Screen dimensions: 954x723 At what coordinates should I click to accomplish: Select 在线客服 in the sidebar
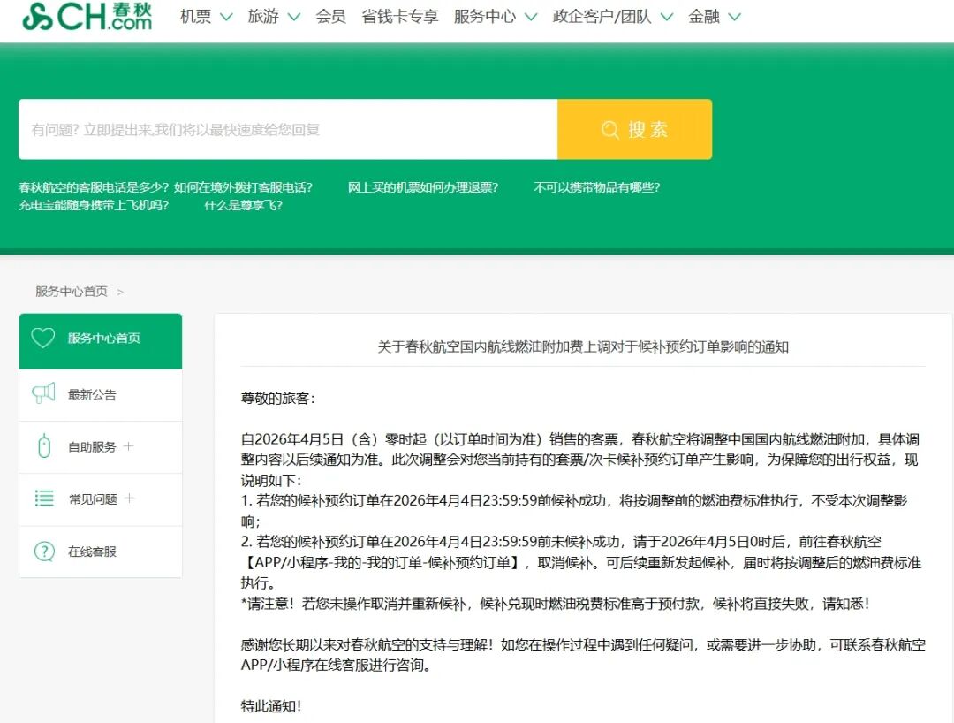(x=101, y=552)
